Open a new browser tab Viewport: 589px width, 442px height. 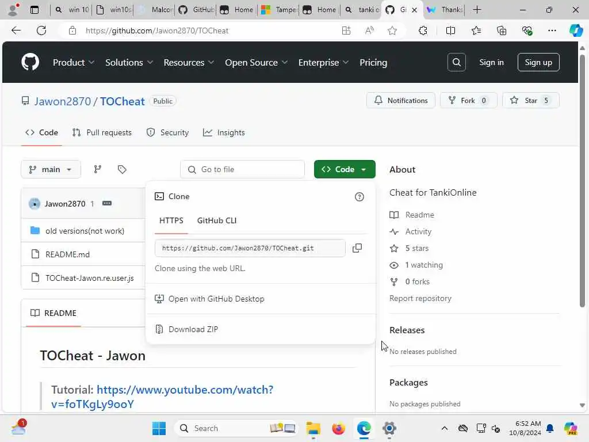pyautogui.click(x=477, y=10)
